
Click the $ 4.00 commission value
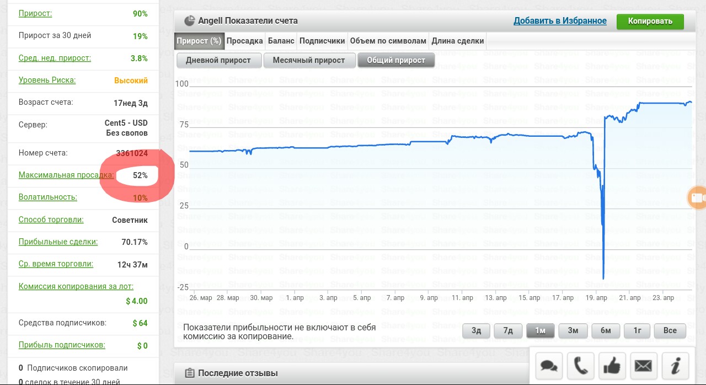pyautogui.click(x=137, y=301)
